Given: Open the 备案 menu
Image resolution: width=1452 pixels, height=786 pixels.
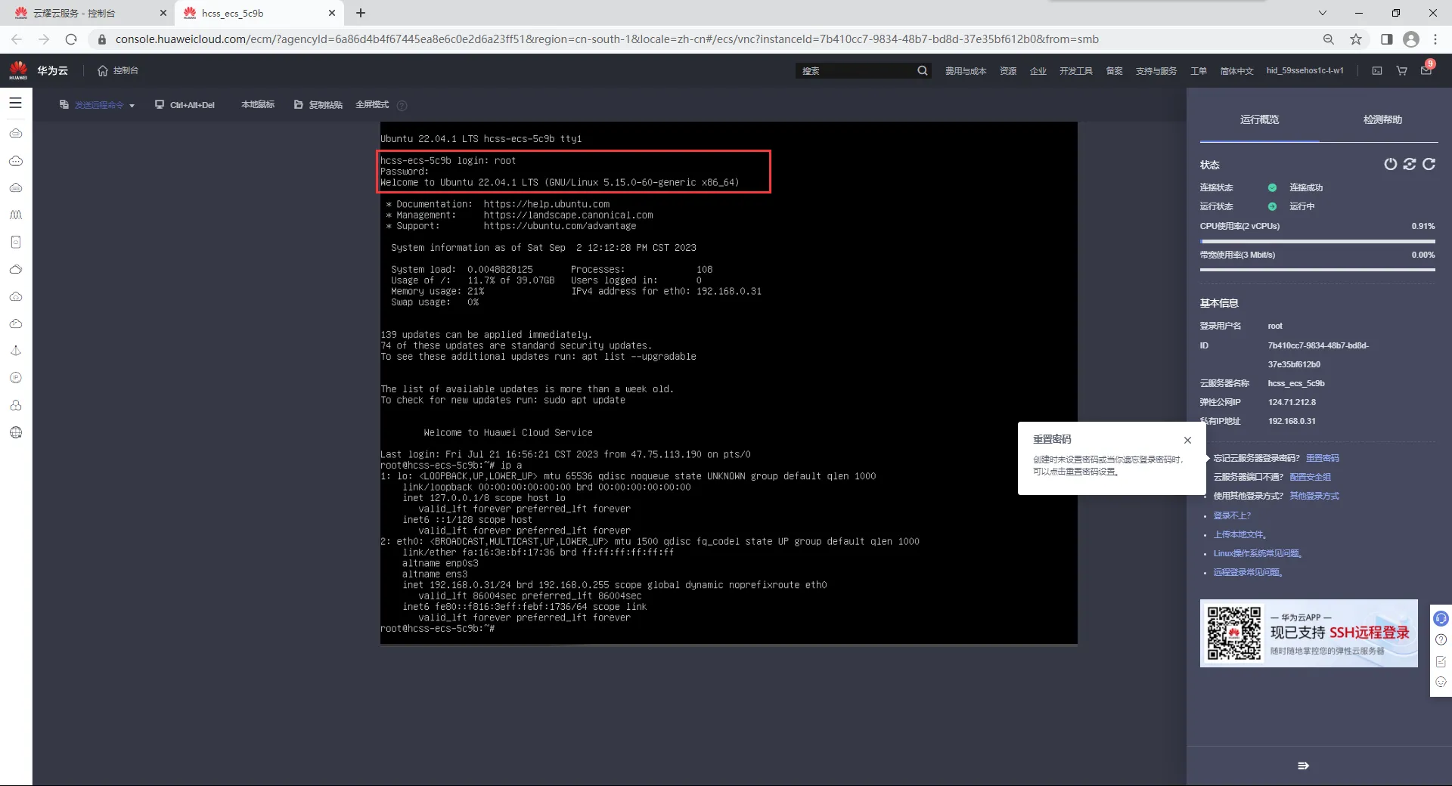Looking at the screenshot, I should [x=1115, y=71].
